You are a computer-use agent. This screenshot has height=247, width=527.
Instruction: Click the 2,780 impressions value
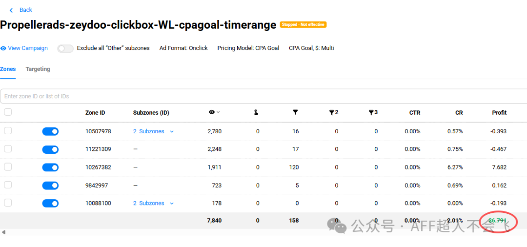pos(214,131)
